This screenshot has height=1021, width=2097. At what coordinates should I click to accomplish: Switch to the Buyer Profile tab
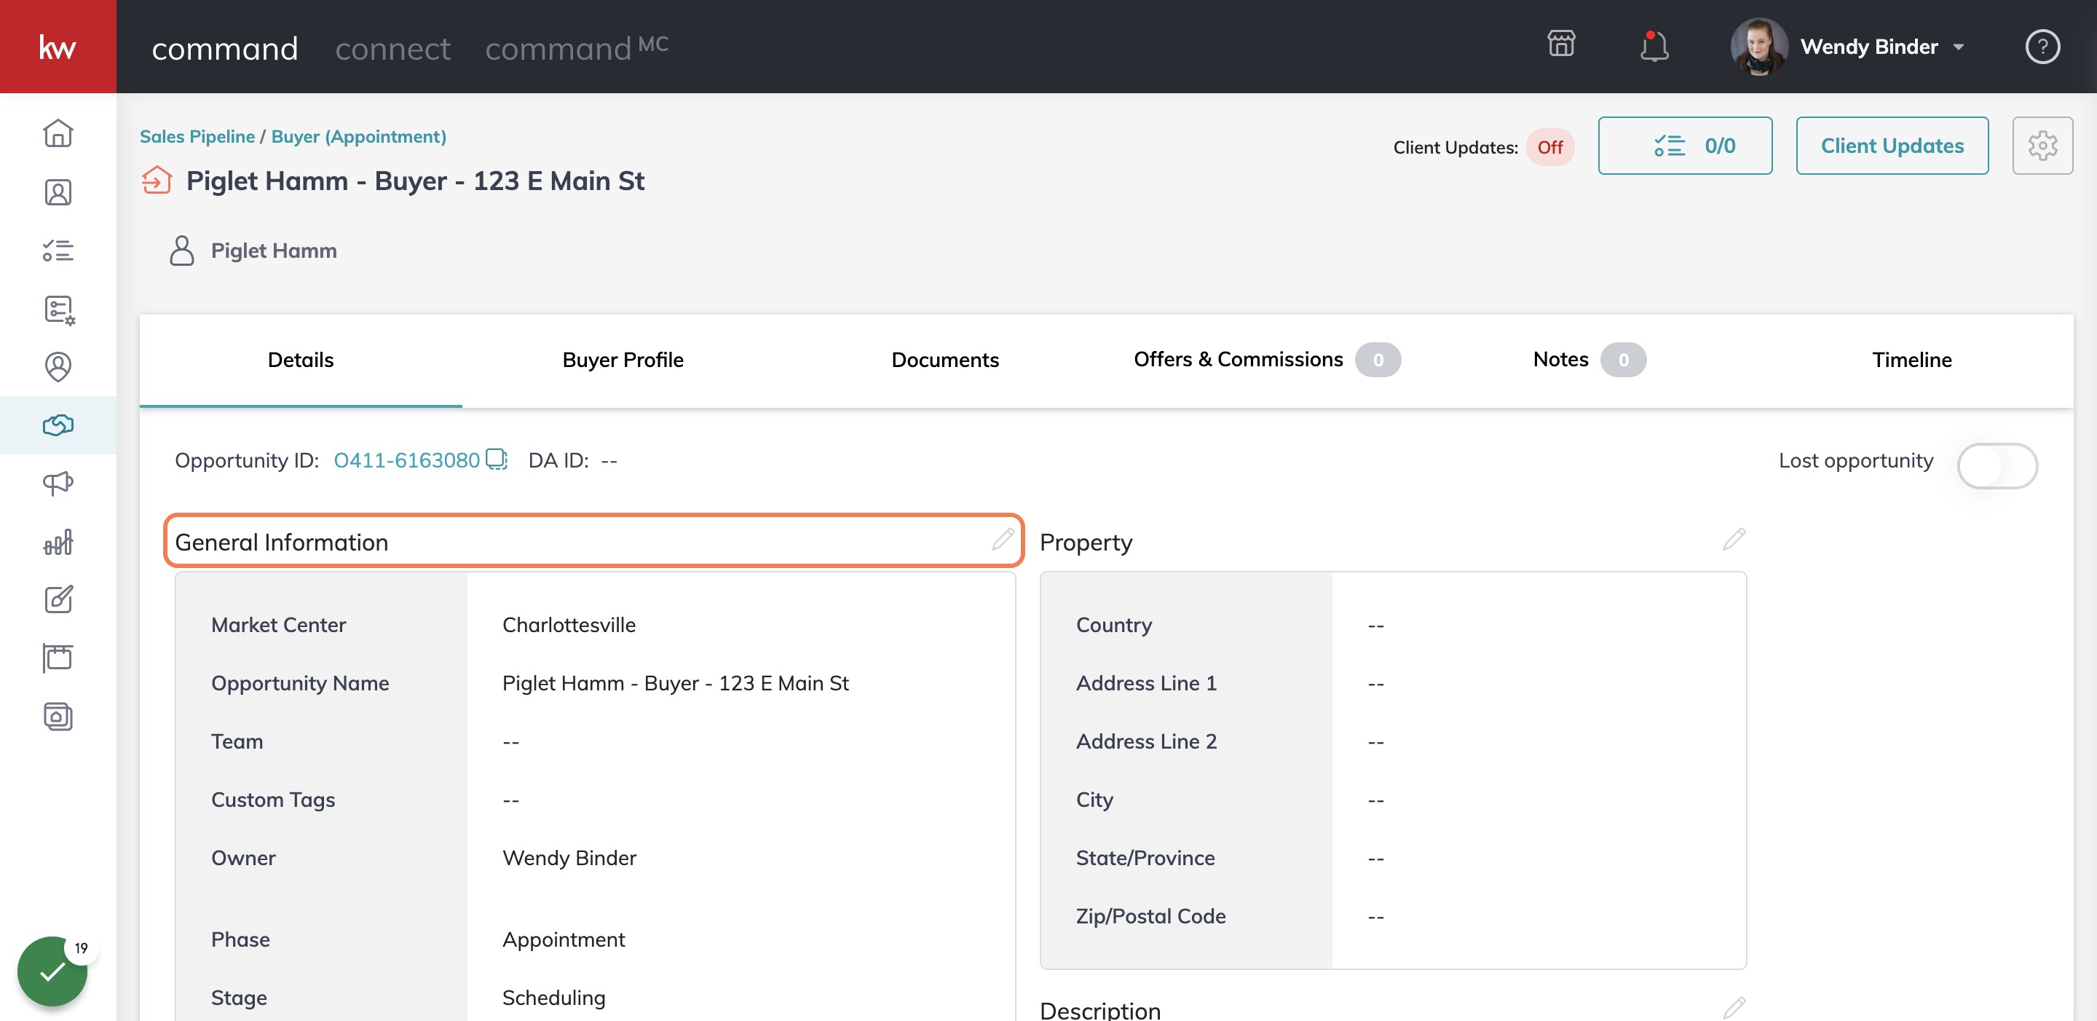tap(623, 360)
